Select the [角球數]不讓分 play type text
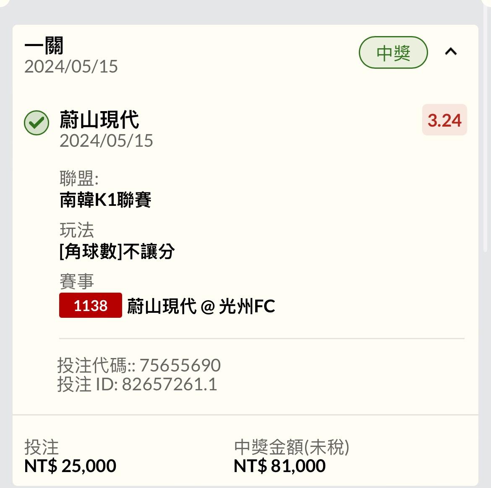The image size is (491, 488). pos(117,252)
